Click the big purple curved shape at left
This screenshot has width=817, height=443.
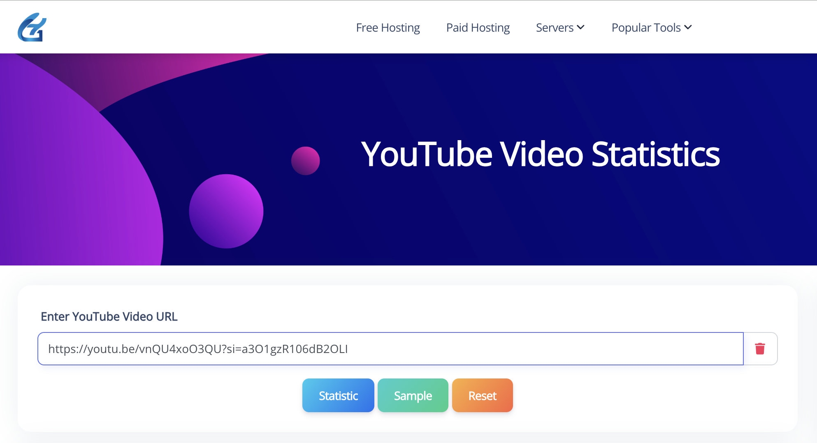coord(74,185)
